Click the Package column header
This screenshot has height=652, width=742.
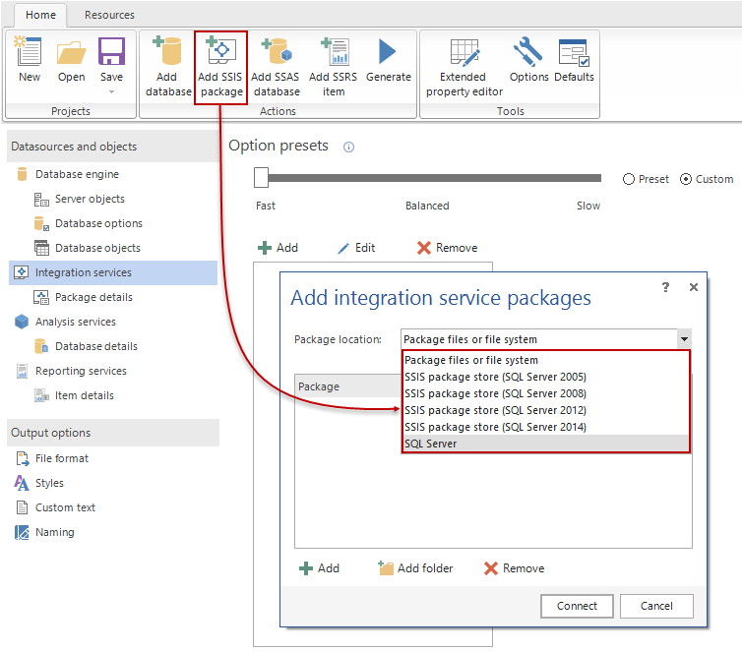[x=347, y=386]
